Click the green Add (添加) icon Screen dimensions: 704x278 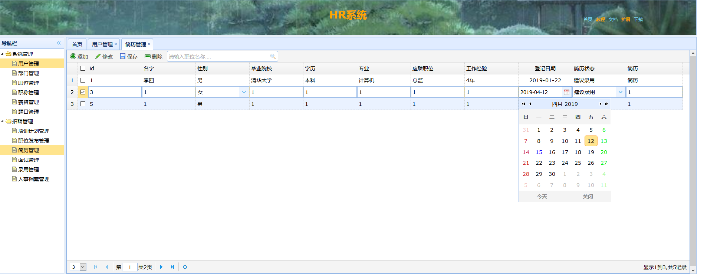coord(73,56)
